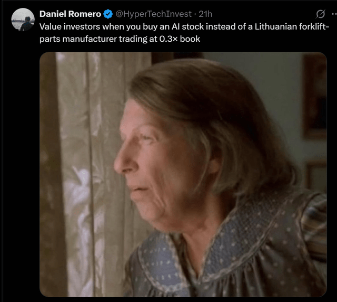
Task: Open the three-dot more options menu
Action: (x=334, y=14)
